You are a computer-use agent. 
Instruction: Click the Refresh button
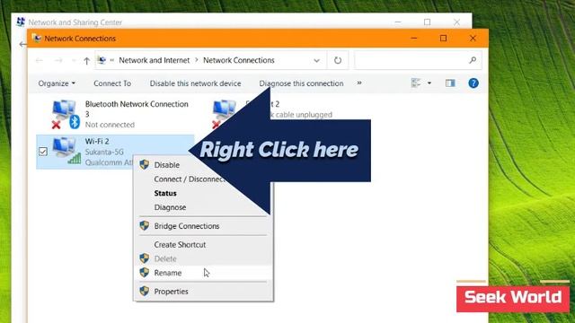tap(338, 60)
